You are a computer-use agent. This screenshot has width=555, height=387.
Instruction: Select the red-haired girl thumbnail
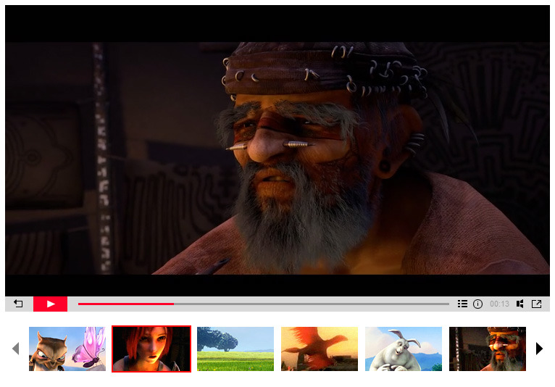pyautogui.click(x=151, y=349)
